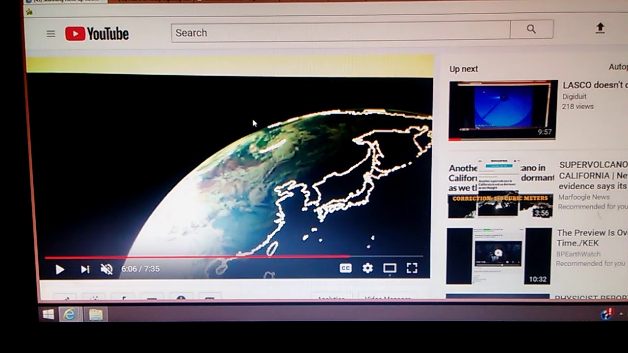Go to YouTube home via the logo

pos(97,33)
